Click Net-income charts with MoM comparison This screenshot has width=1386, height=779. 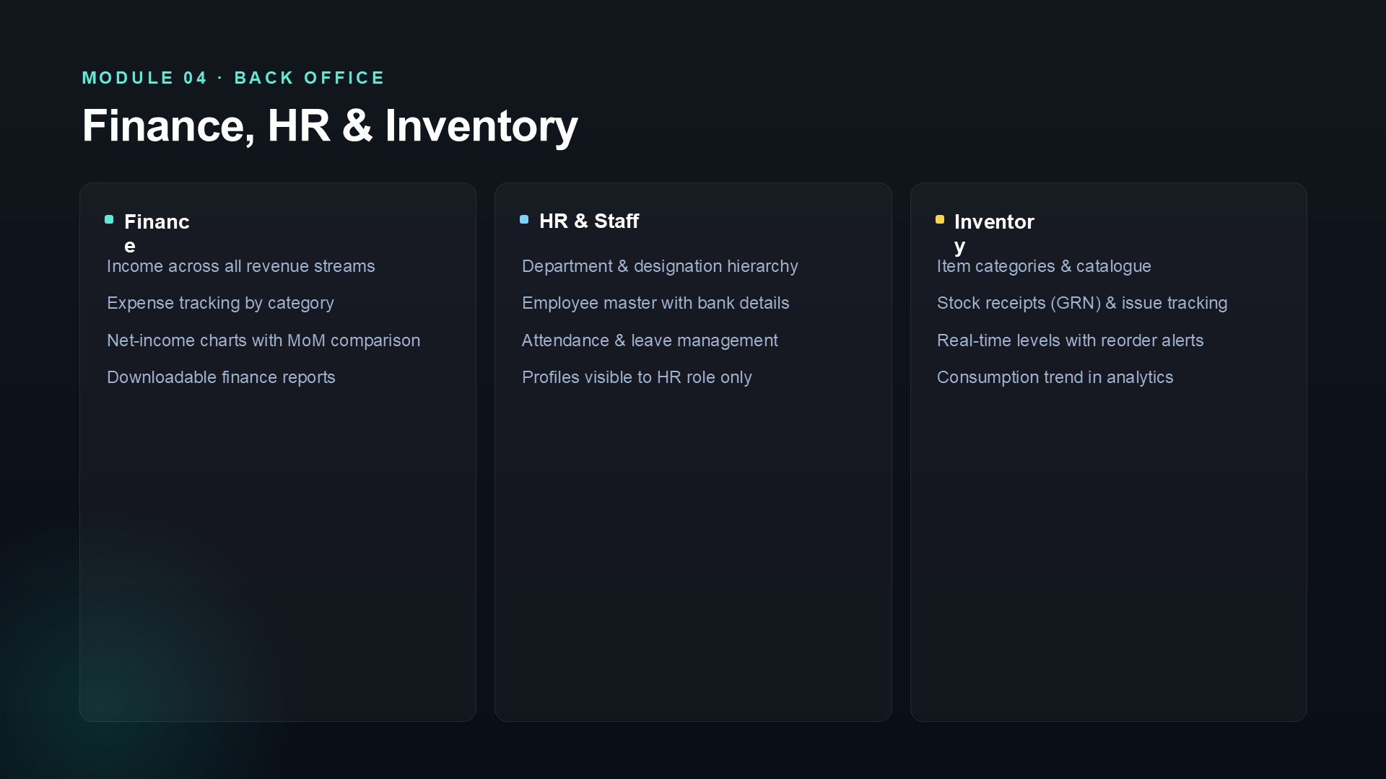pos(263,340)
